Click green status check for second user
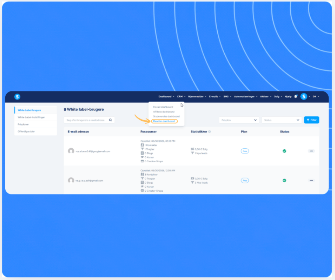 tap(284, 181)
